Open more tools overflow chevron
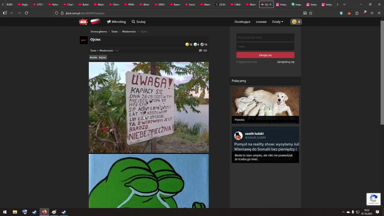The height and width of the screenshot is (216, 384). click(x=372, y=13)
